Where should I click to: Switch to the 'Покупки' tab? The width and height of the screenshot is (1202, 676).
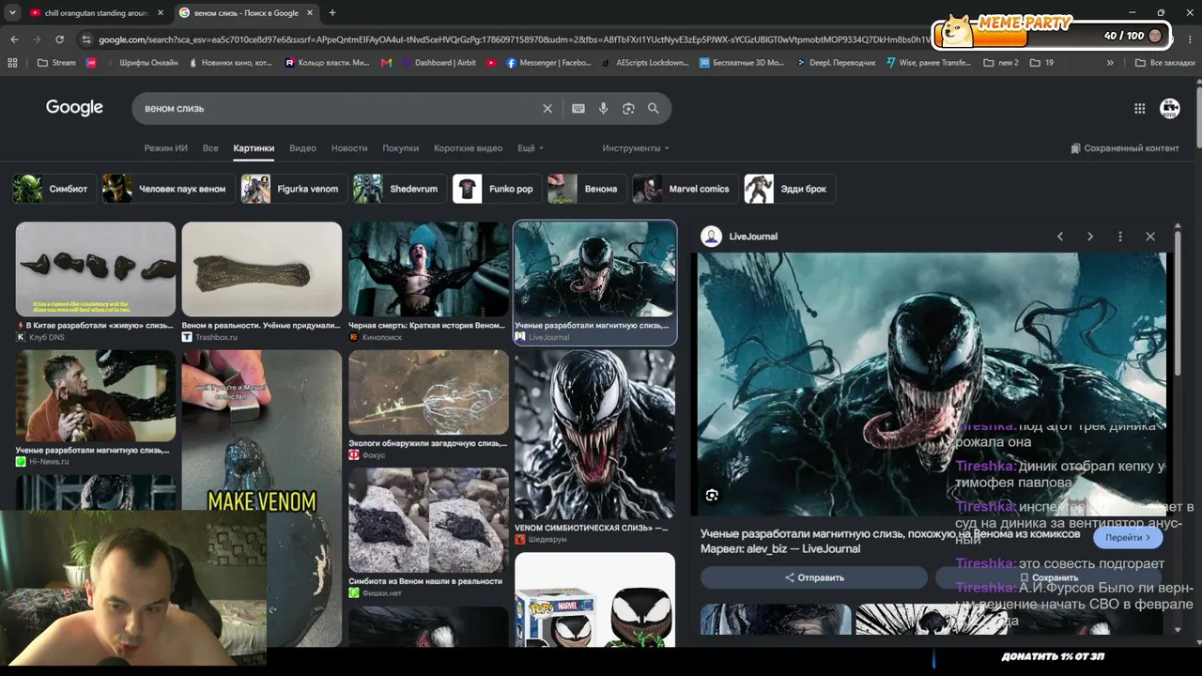[x=401, y=148]
